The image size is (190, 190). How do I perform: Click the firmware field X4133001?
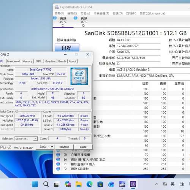click(x=138, y=40)
